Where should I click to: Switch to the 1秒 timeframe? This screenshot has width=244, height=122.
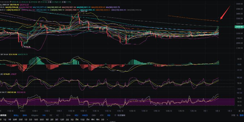click(10, 119)
